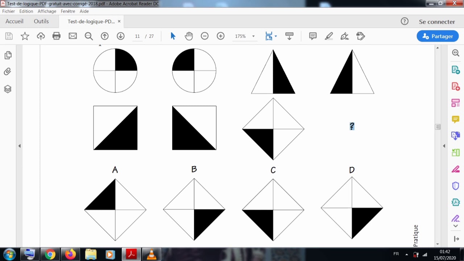Open the Fenêtre menu
The width and height of the screenshot is (464, 261).
tap(68, 11)
